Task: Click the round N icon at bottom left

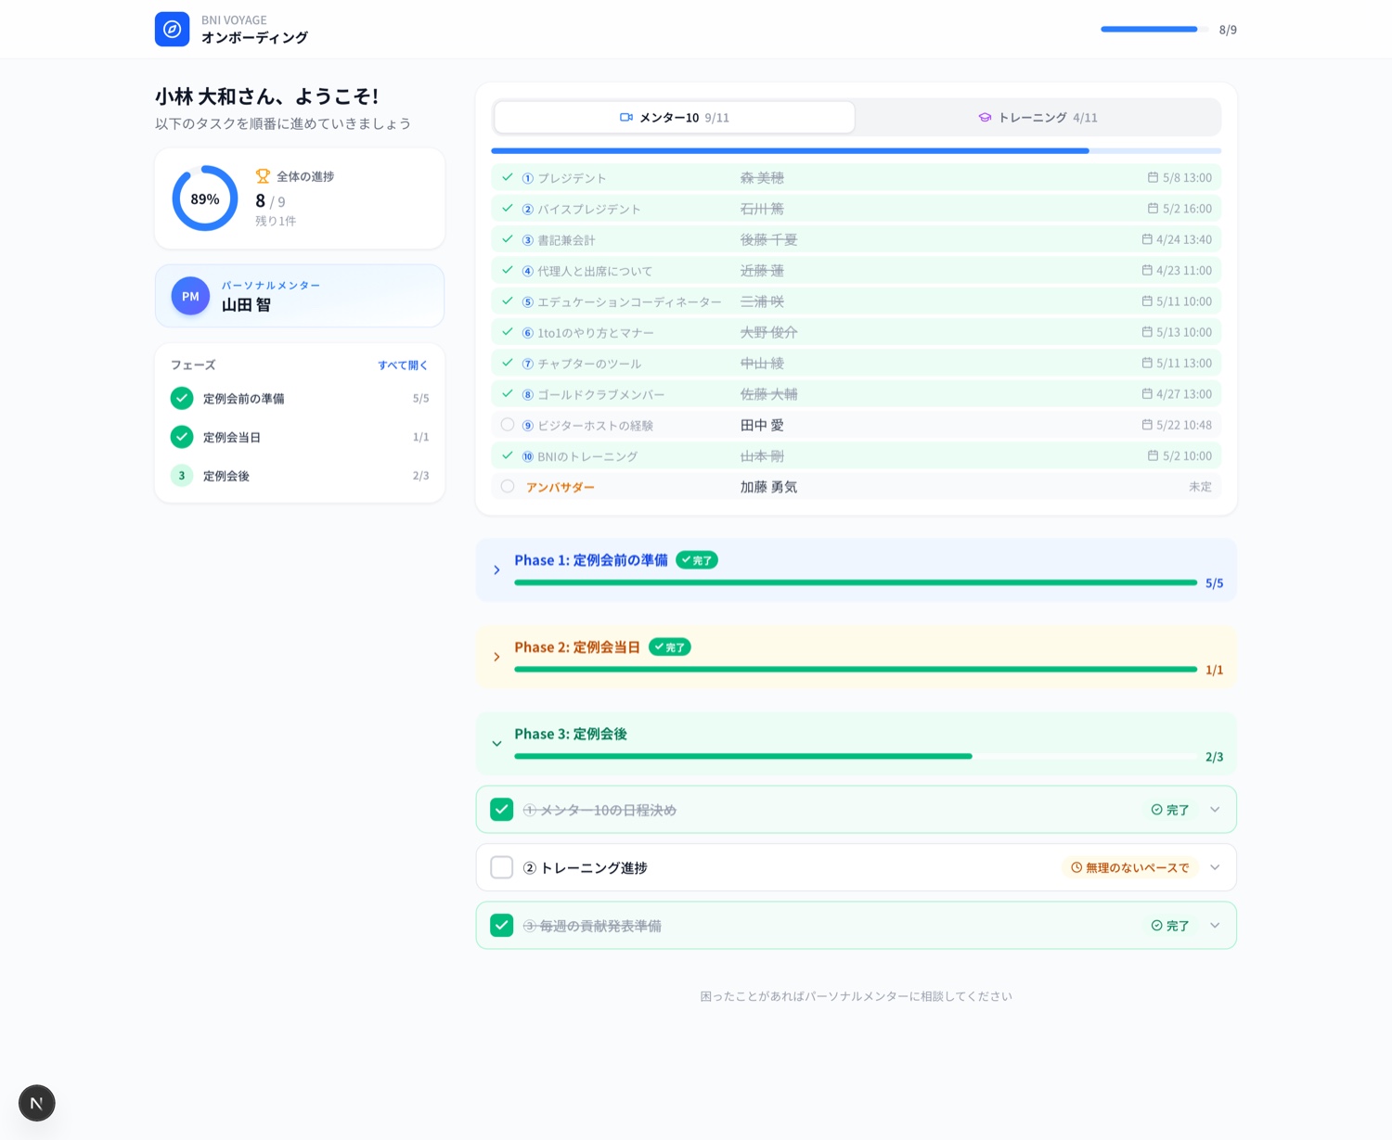Action: (37, 1103)
